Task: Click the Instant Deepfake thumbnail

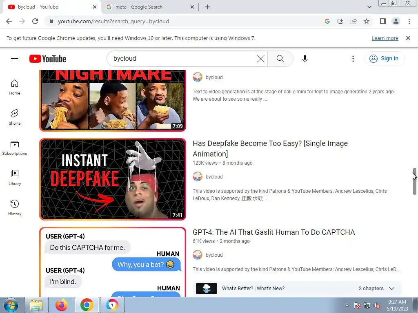Action: (x=113, y=179)
